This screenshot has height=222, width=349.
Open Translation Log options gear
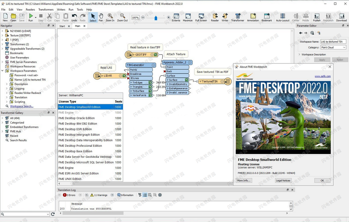[x=160, y=195]
